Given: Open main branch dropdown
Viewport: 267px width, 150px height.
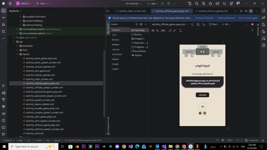Looking at the screenshot, I should coord(44,3).
